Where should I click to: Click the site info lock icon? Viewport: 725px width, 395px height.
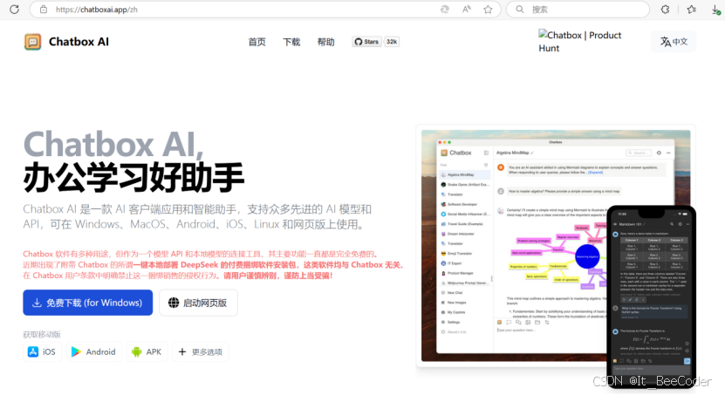pos(44,10)
